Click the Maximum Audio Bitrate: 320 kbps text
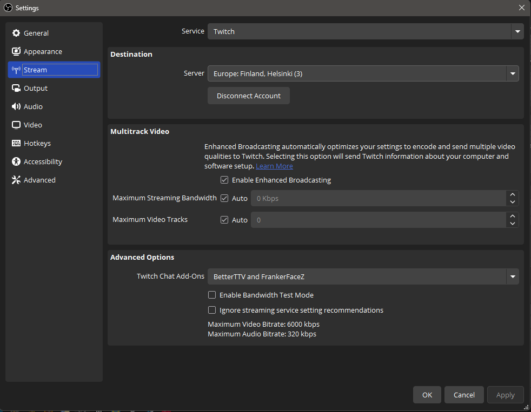Viewport: 531px width, 412px height. point(262,334)
